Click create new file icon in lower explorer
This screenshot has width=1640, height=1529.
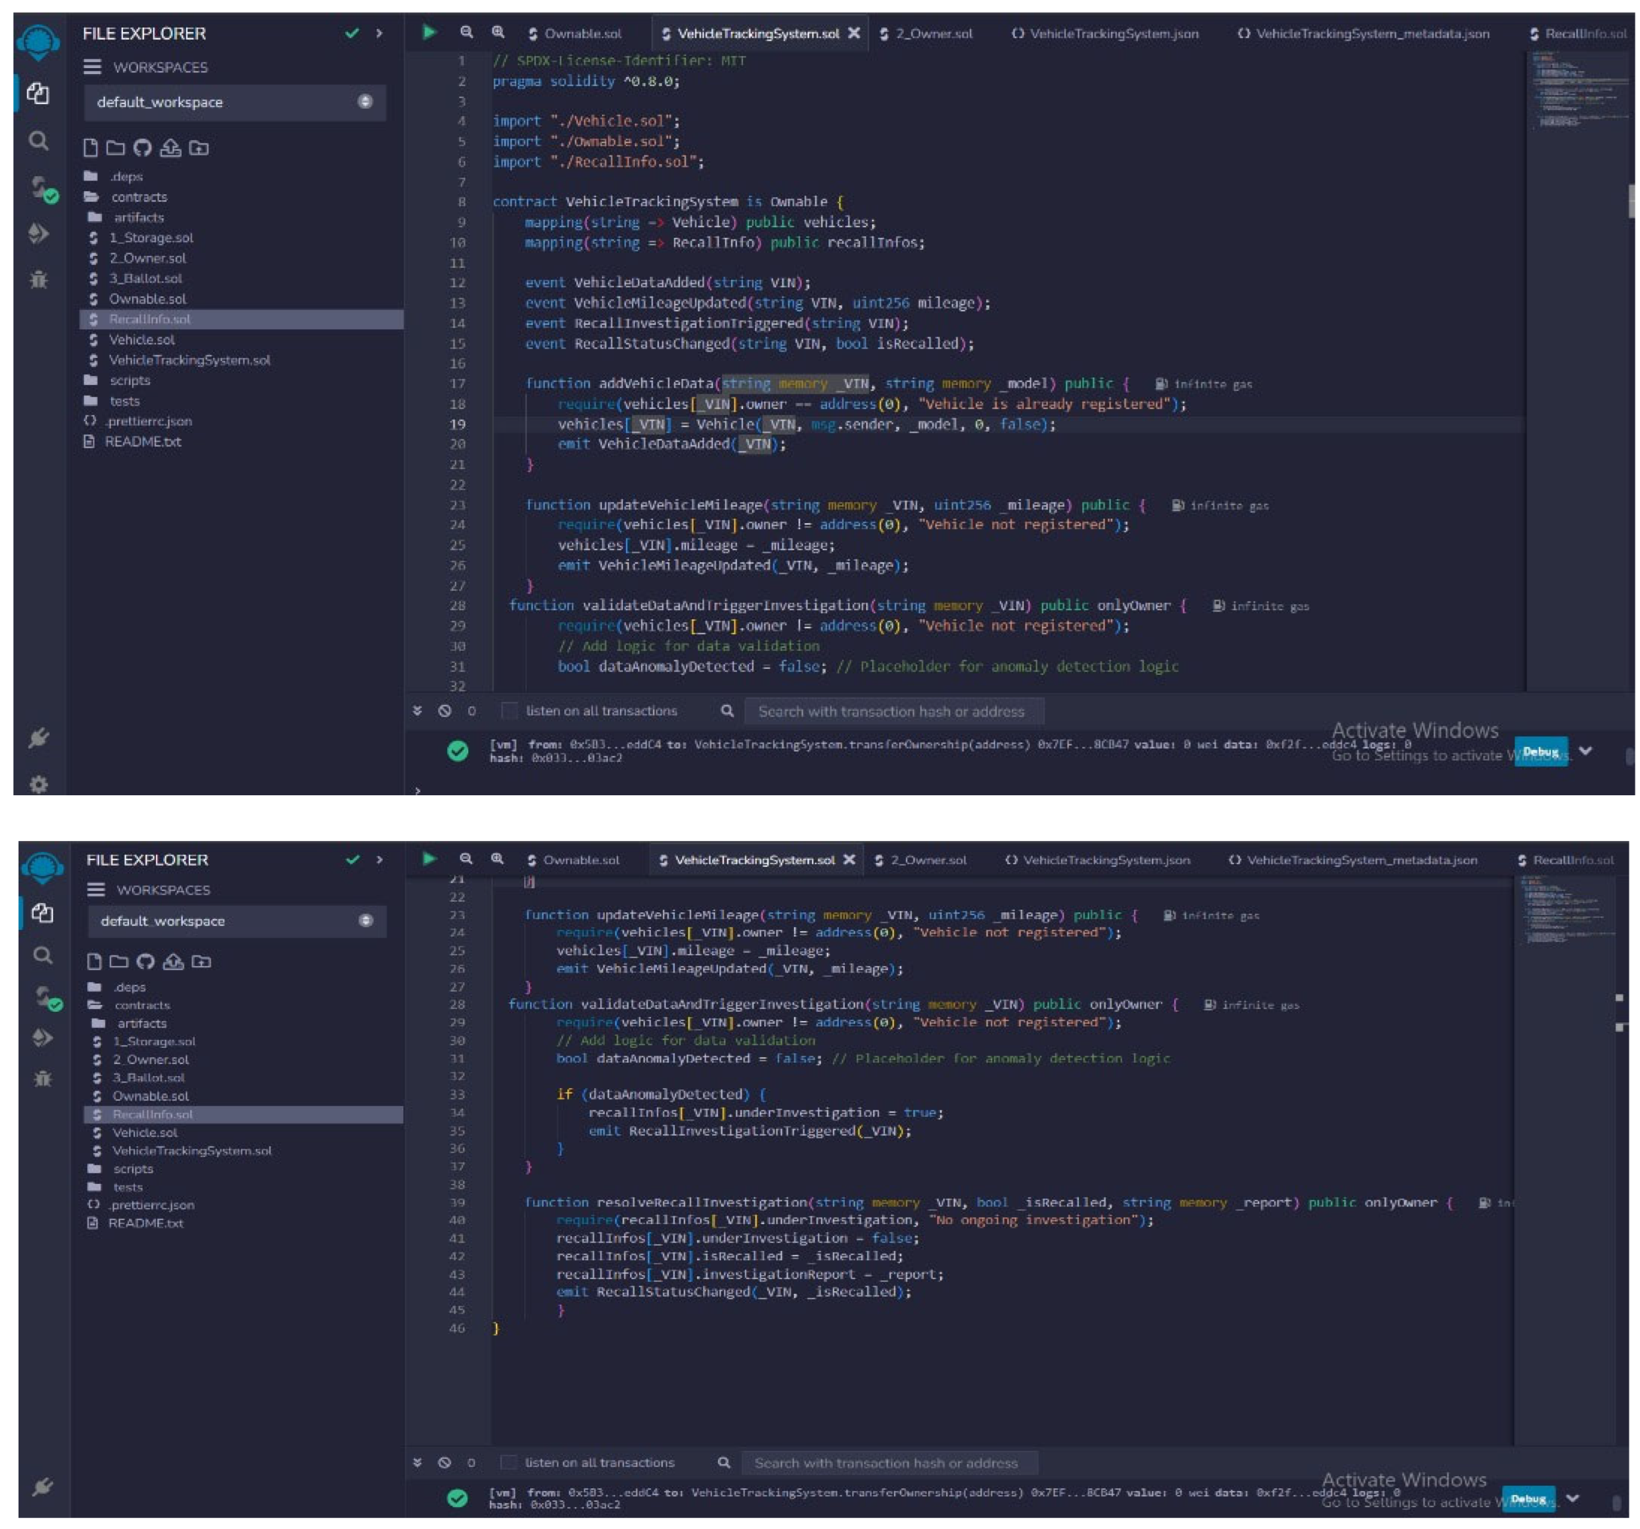point(94,961)
